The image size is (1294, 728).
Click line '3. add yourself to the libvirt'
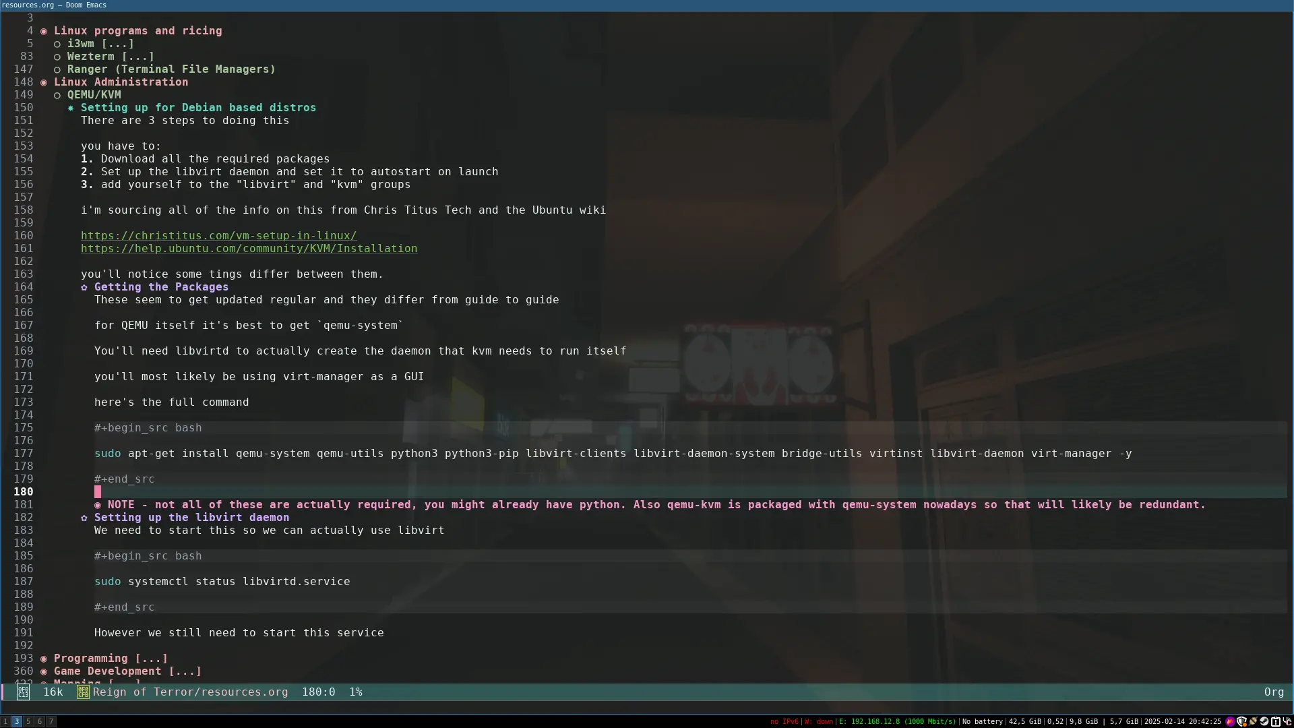[245, 185]
